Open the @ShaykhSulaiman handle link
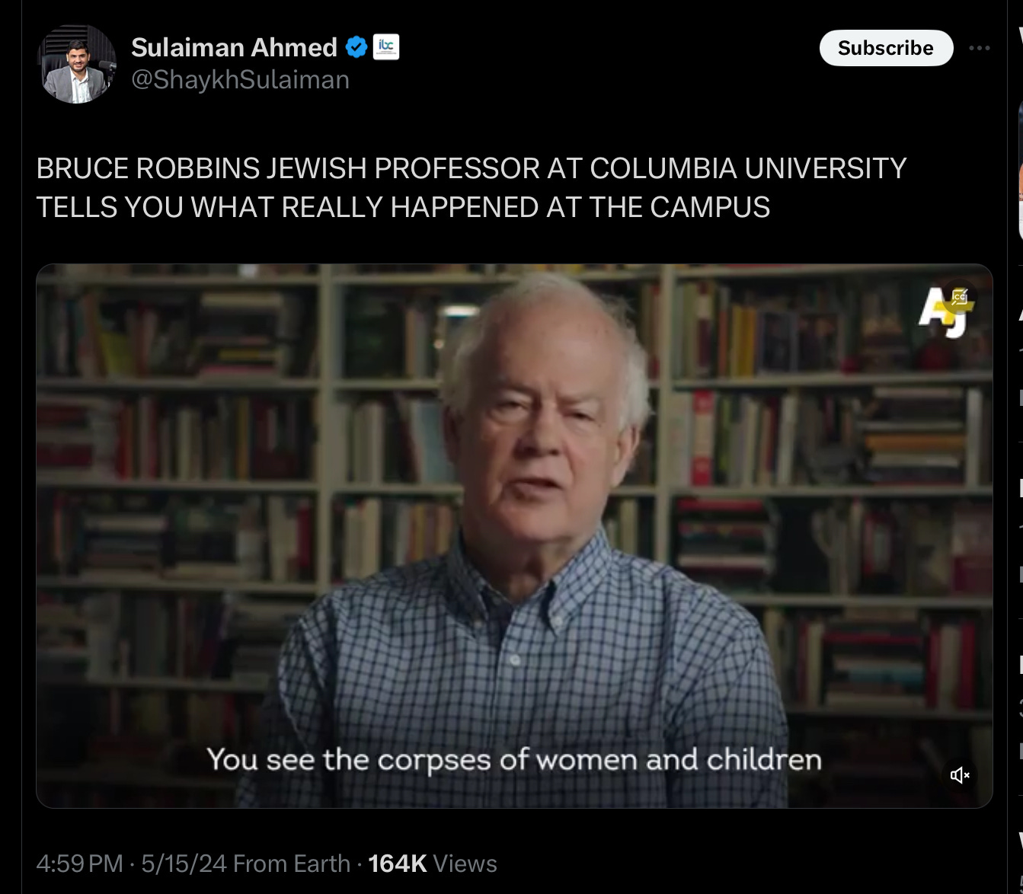Screen dimensions: 1023x894 pyautogui.click(x=240, y=80)
